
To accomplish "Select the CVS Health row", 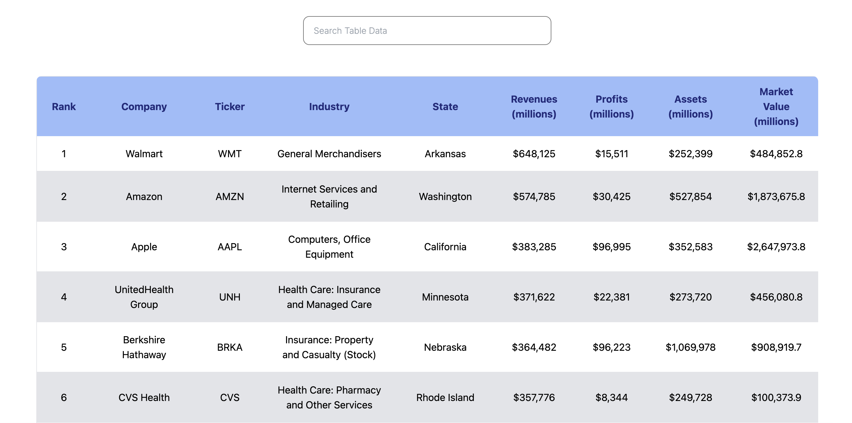I will click(x=144, y=398).
